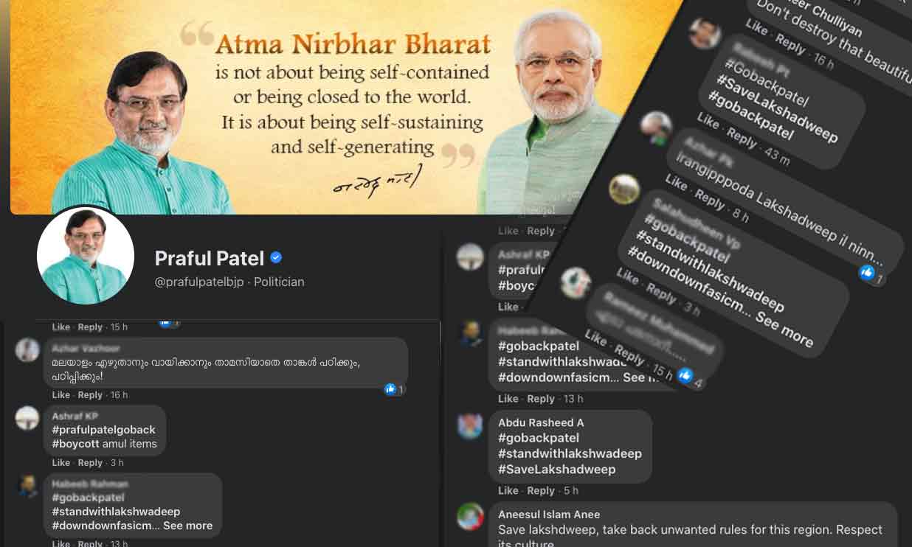
Task: Open Ashraf KP's commenter avatar in left panel
Action: pyautogui.click(x=27, y=418)
